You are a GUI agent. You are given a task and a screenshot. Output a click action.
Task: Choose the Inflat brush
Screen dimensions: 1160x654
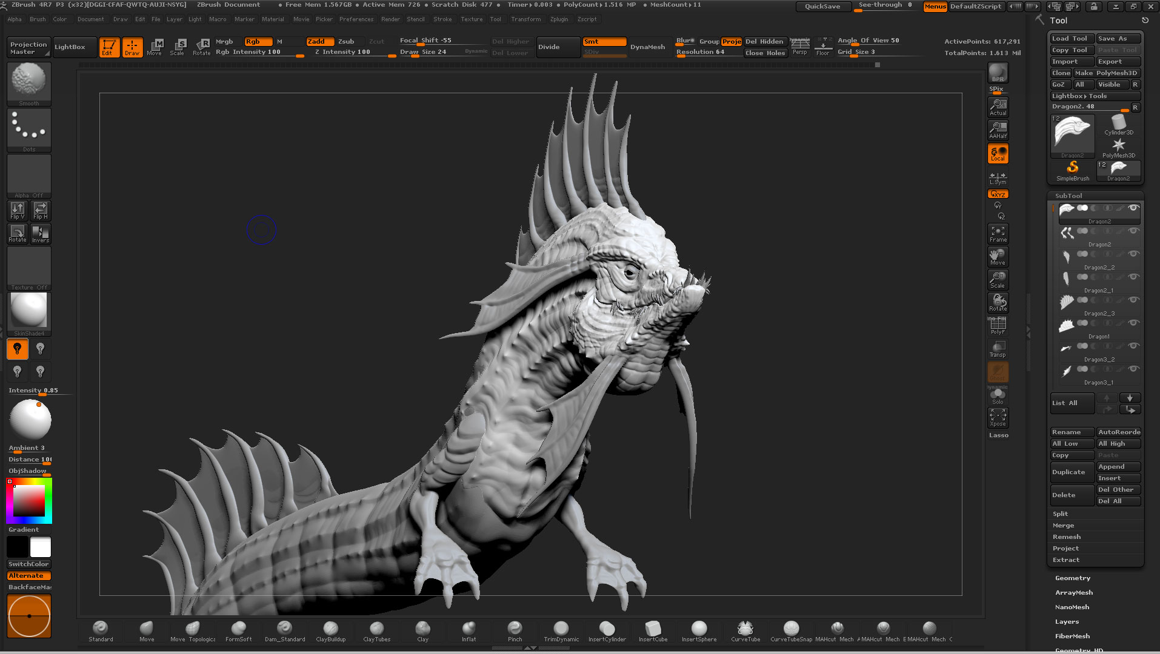pyautogui.click(x=469, y=631)
